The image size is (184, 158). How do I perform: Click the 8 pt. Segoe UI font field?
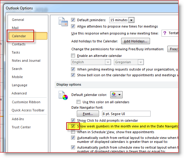126,114
